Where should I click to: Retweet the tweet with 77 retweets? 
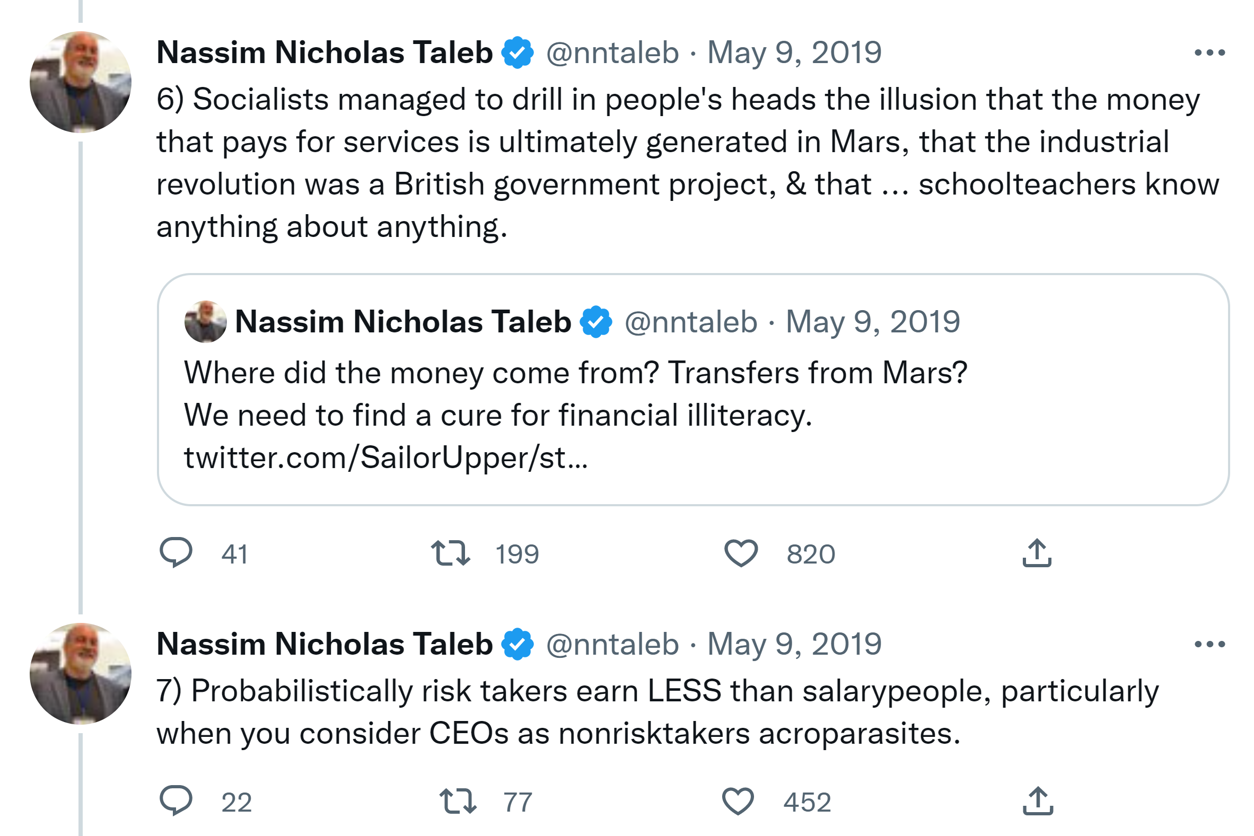coord(458,801)
